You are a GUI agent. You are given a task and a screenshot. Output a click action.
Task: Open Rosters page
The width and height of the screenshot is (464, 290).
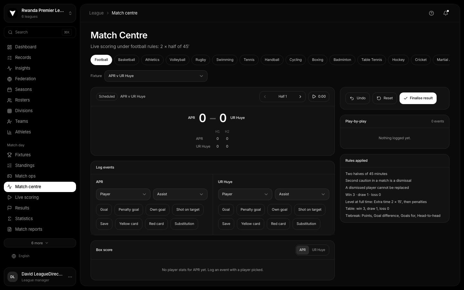click(40, 100)
